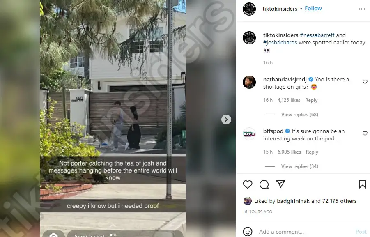Open the emoji picker smiley icon
This screenshot has height=237, width=370.
point(248,232)
